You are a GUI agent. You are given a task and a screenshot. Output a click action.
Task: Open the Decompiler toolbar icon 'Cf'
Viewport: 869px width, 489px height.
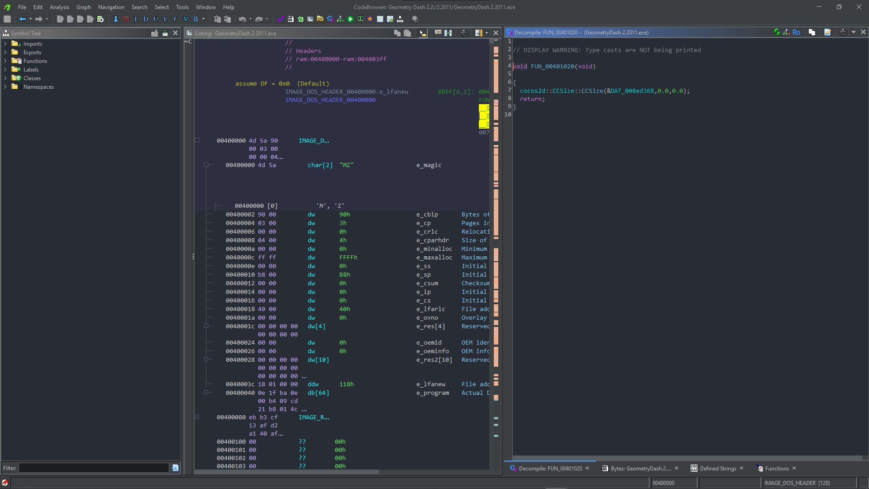pyautogui.click(x=330, y=19)
